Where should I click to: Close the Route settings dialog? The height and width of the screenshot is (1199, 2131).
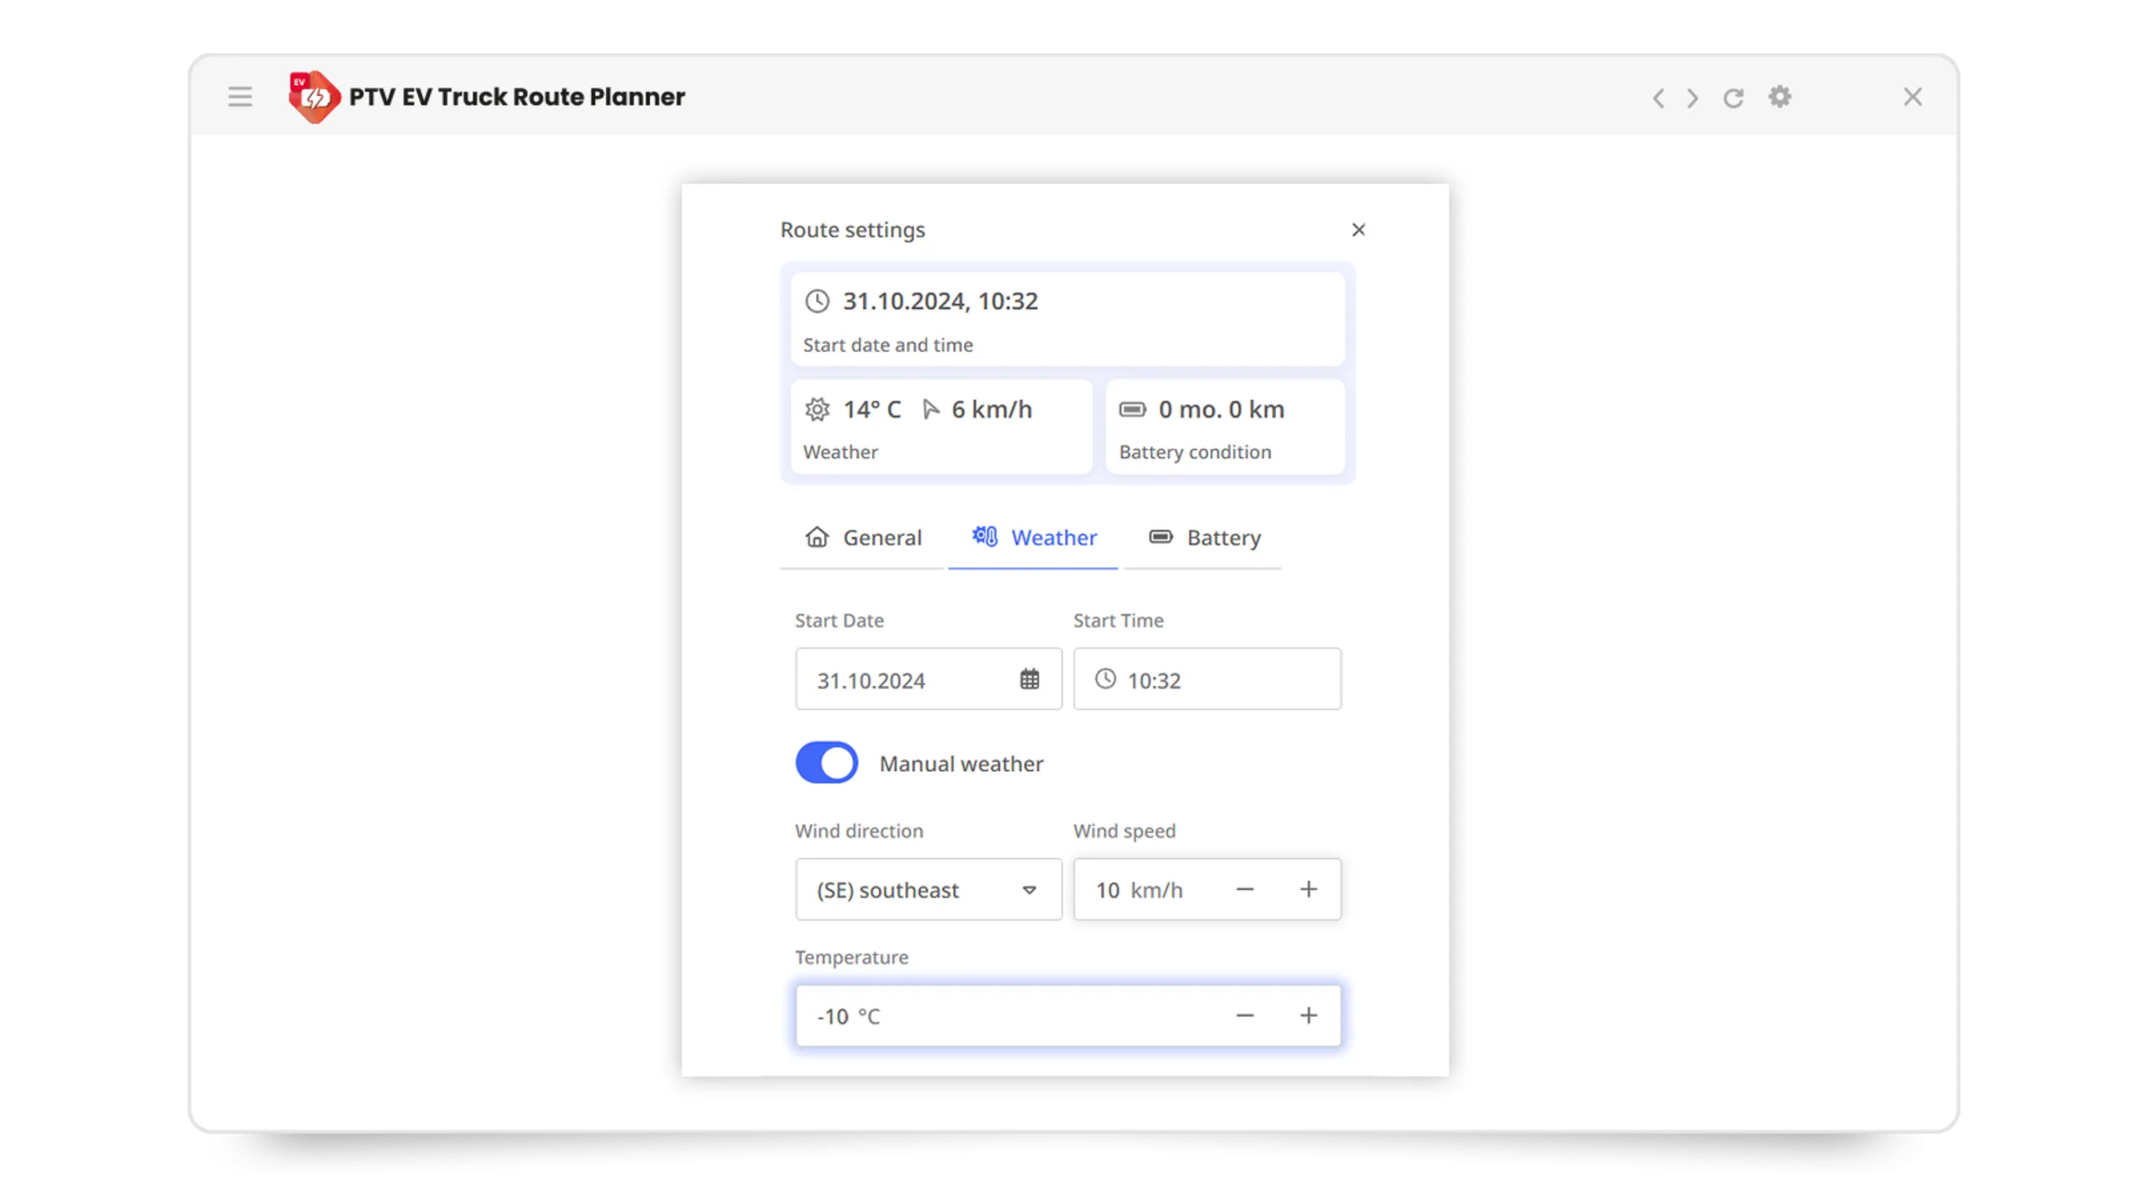[1359, 230]
